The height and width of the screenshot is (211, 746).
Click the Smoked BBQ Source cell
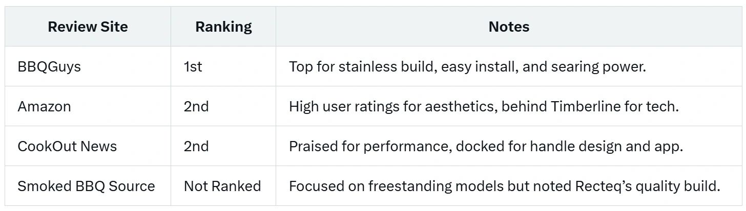(x=86, y=186)
